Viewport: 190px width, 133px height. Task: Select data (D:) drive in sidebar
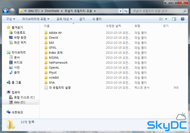(21, 102)
